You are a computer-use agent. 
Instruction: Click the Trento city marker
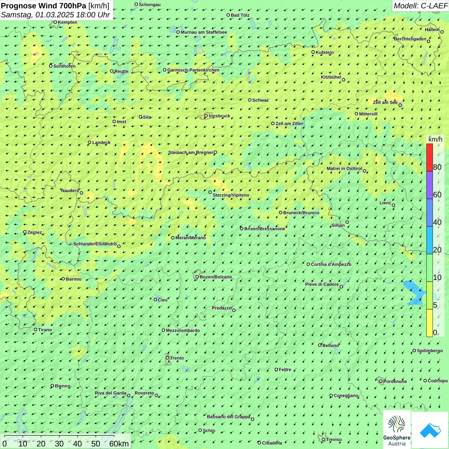click(x=167, y=358)
